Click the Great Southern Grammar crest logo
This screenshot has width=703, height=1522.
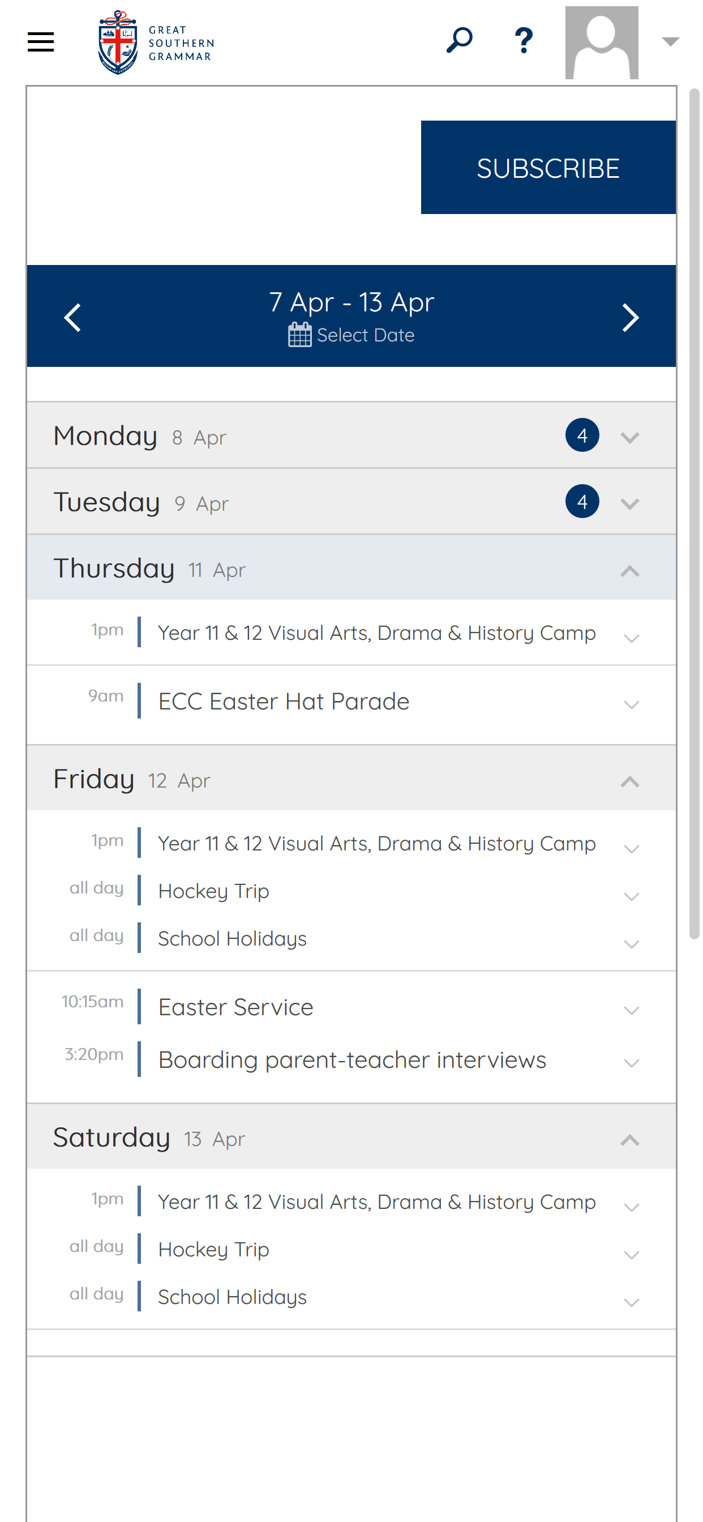point(117,41)
